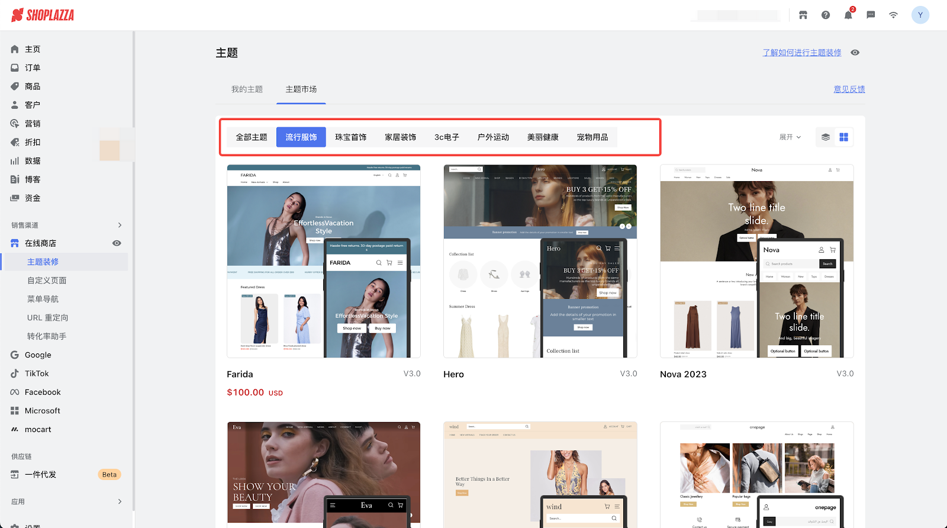Open the 展开 expand dropdown
This screenshot has width=947, height=528.
790,137
